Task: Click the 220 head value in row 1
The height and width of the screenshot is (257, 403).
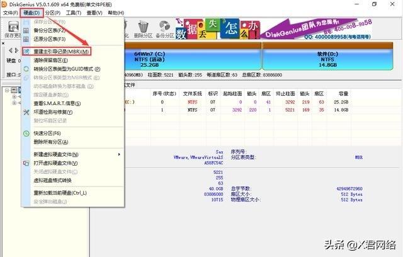Action: pyautogui.click(x=253, y=110)
